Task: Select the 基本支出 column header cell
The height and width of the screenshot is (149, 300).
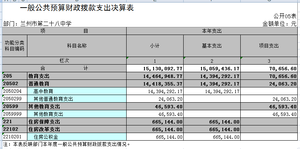Action: tap(212, 46)
